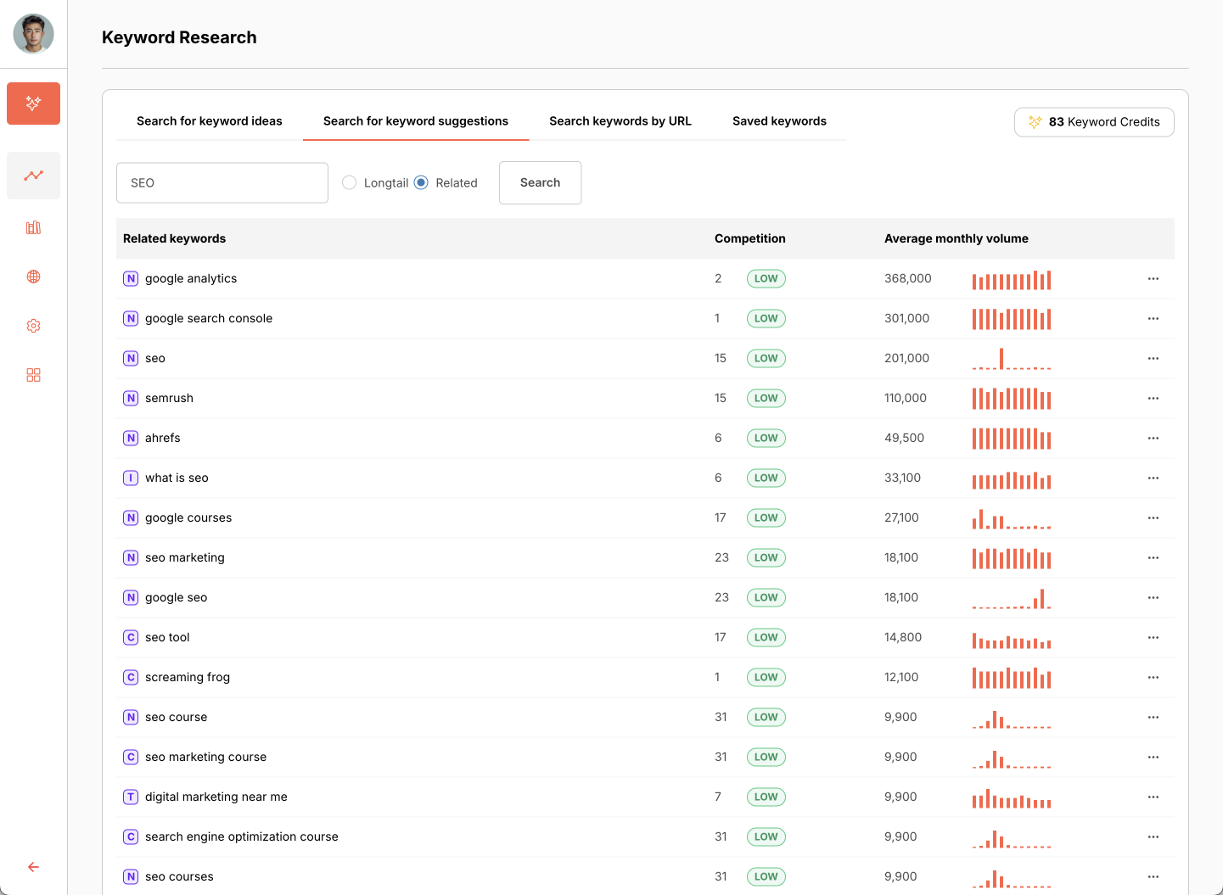Open more options for seo marketing row

coord(1153,557)
